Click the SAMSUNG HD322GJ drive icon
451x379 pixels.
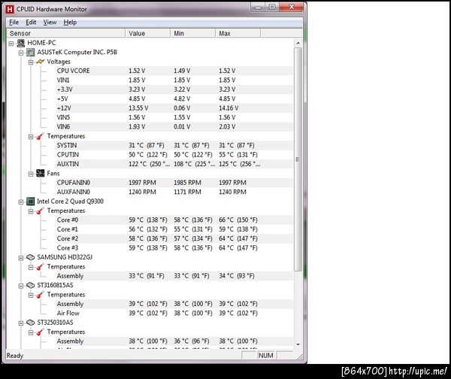click(x=31, y=257)
